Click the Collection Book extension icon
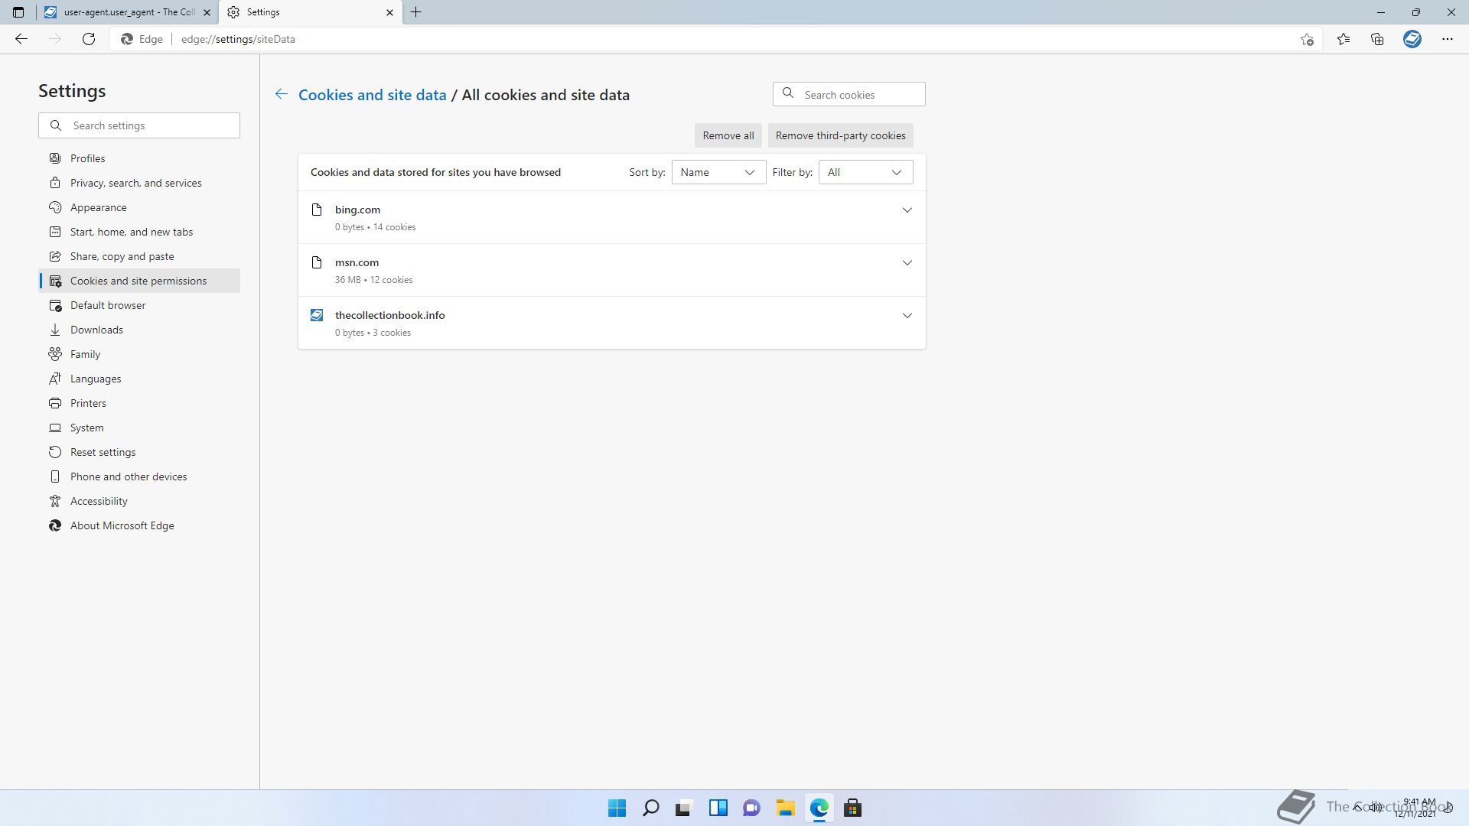Image resolution: width=1469 pixels, height=826 pixels. click(x=1412, y=39)
